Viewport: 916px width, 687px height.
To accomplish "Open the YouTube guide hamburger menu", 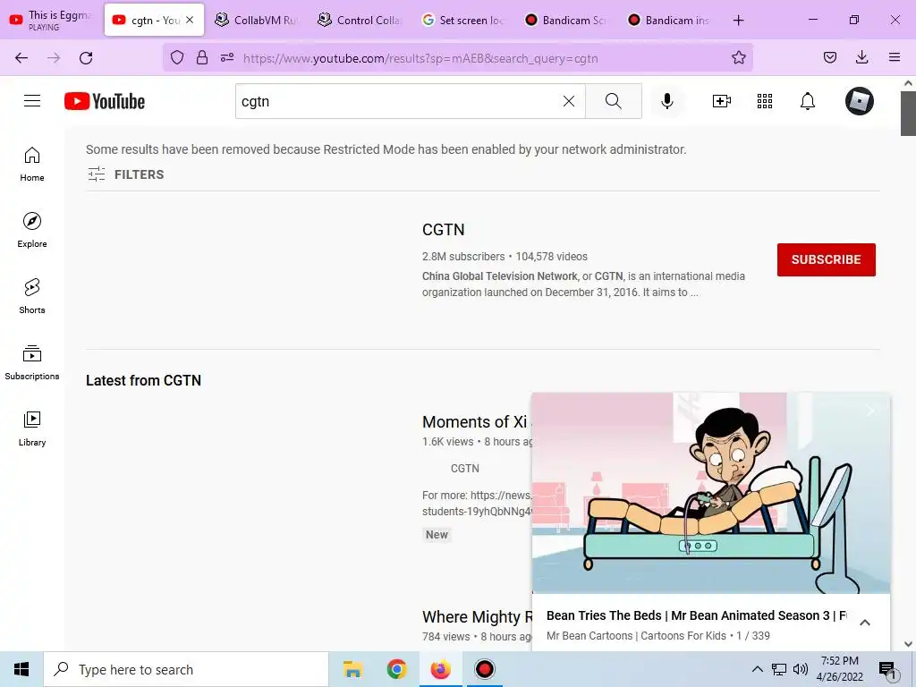I will pos(32,101).
